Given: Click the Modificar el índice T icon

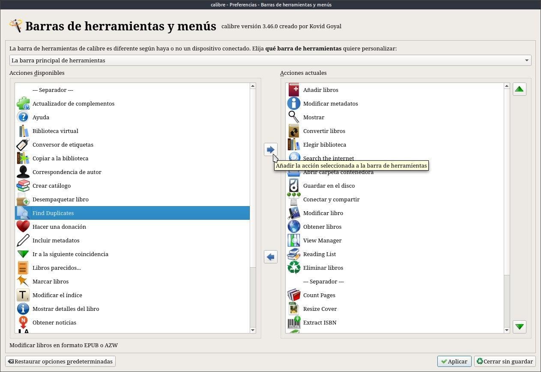Looking at the screenshot, I should pyautogui.click(x=23, y=295).
